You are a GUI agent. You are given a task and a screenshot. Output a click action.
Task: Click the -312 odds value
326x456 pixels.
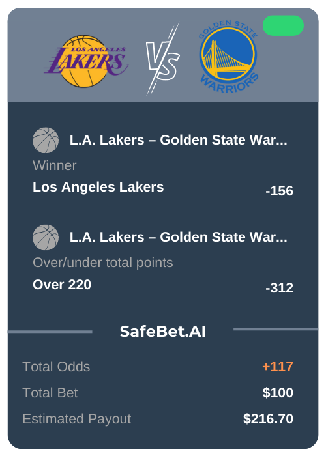279,288
